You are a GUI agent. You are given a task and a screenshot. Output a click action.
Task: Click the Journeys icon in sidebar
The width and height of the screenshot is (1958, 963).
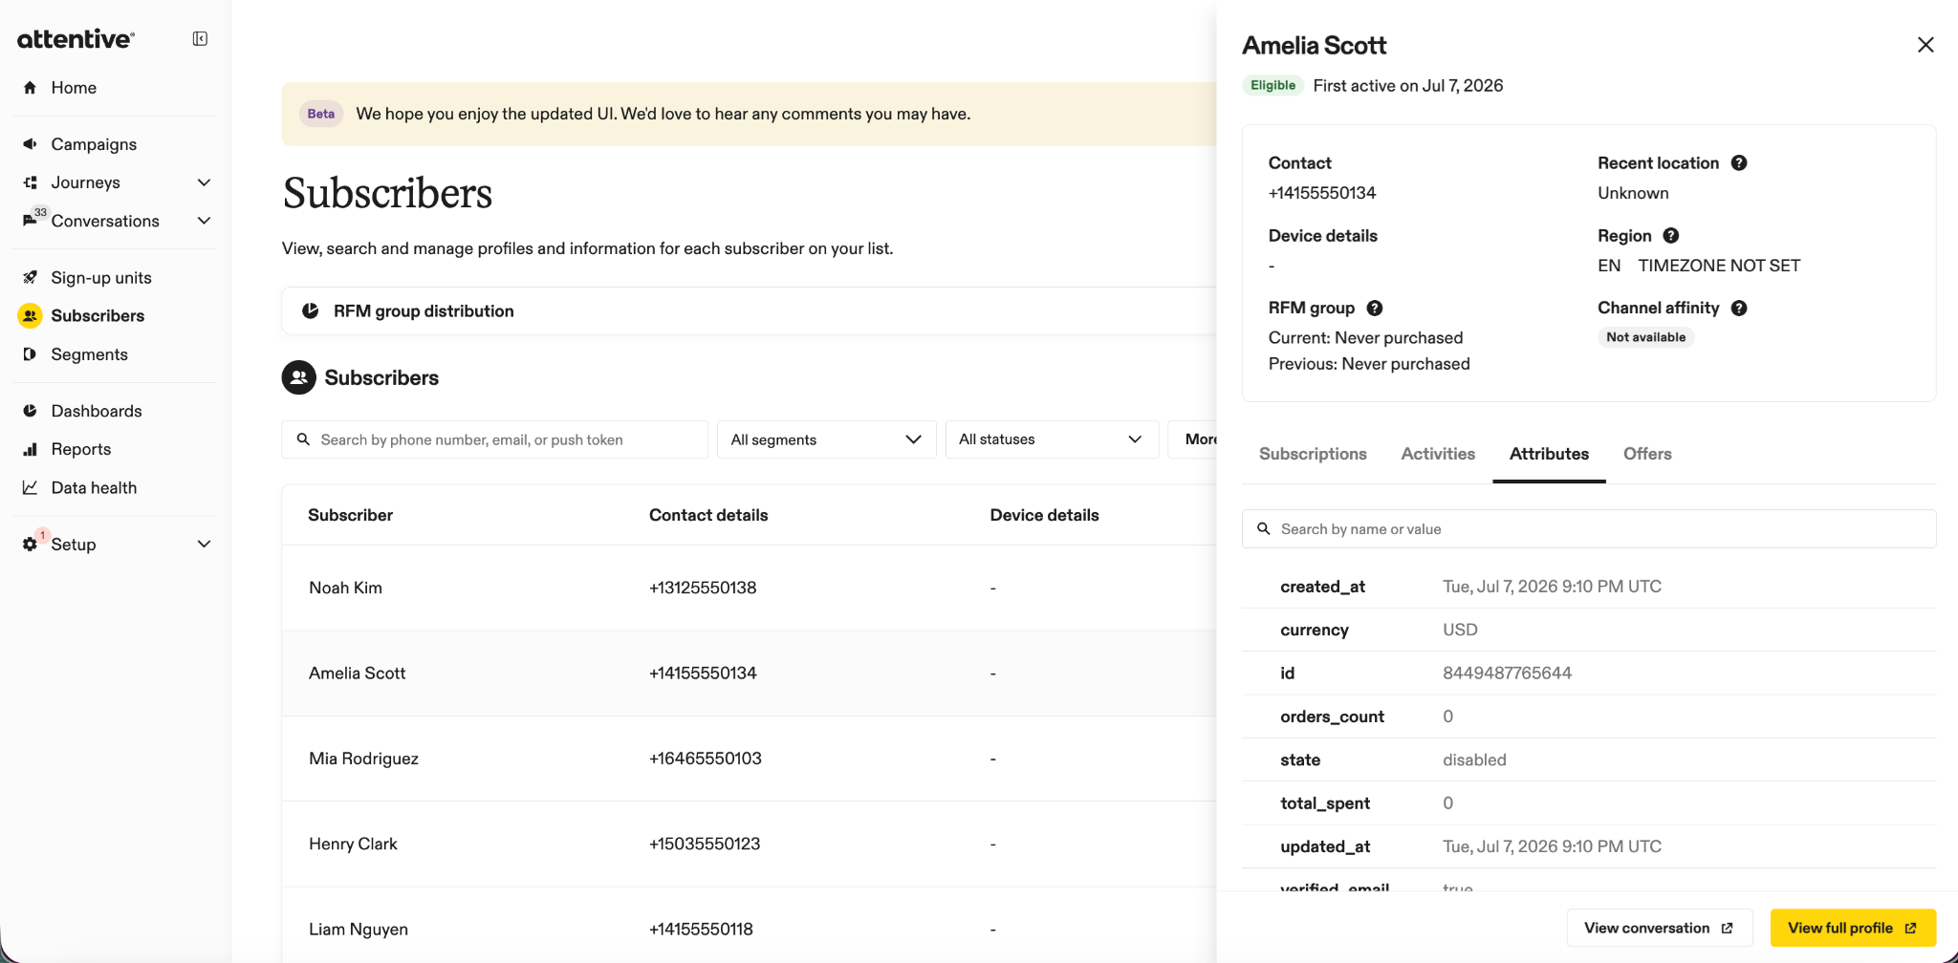tap(30, 182)
